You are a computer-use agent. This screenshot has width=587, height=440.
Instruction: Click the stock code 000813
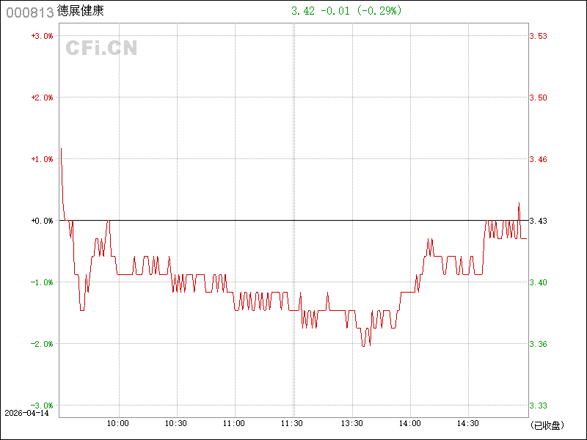pos(29,12)
